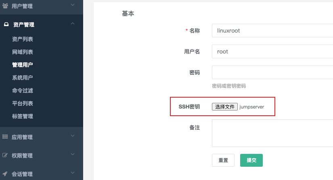333x180 pixels.
Task: Expand the 应用管理 chevron arrow
Action: (x=73, y=136)
